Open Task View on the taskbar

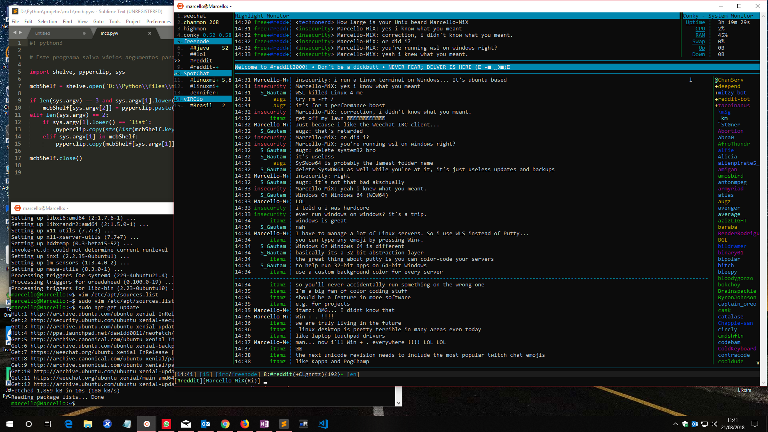coord(48,424)
